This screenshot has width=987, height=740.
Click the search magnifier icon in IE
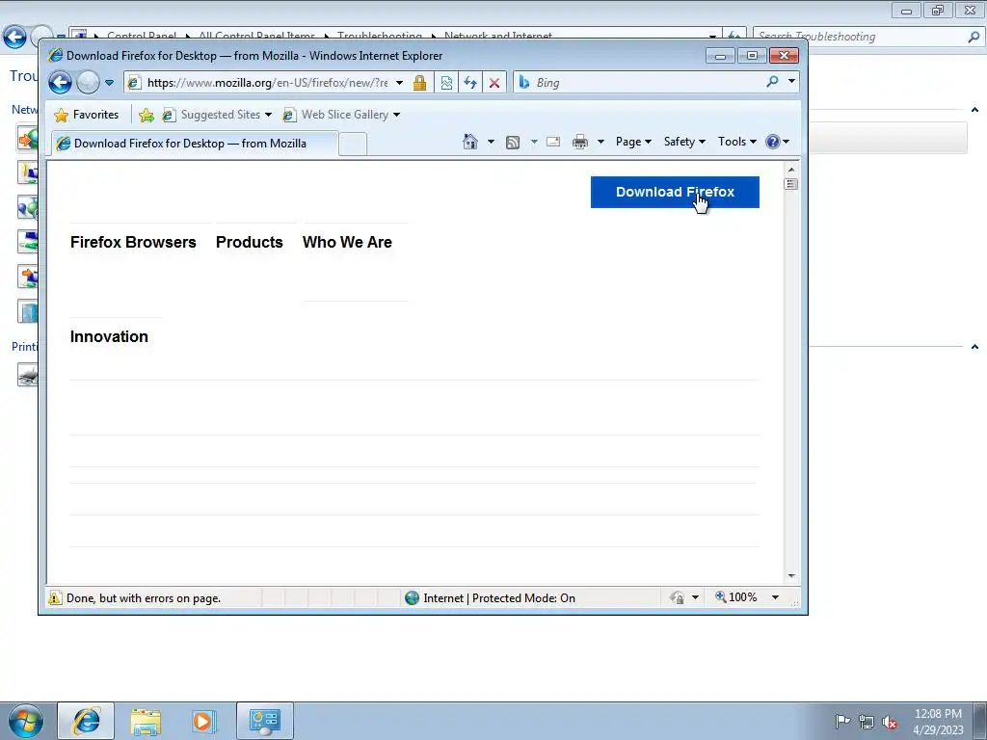772,82
